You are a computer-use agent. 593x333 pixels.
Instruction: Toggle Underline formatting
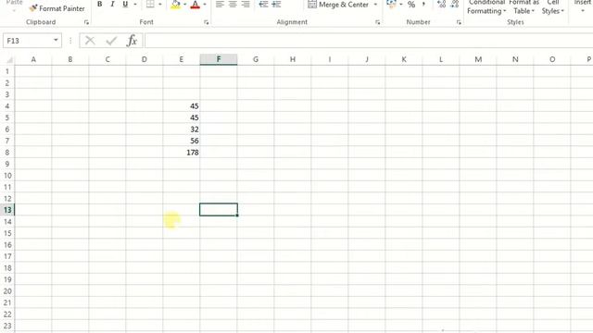125,5
